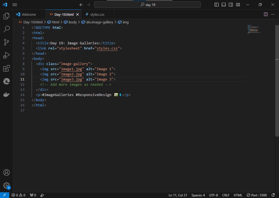Click the 'Day 19: Image Galleries' title text
Viewport: 279px width, 198px height.
point(75,43)
